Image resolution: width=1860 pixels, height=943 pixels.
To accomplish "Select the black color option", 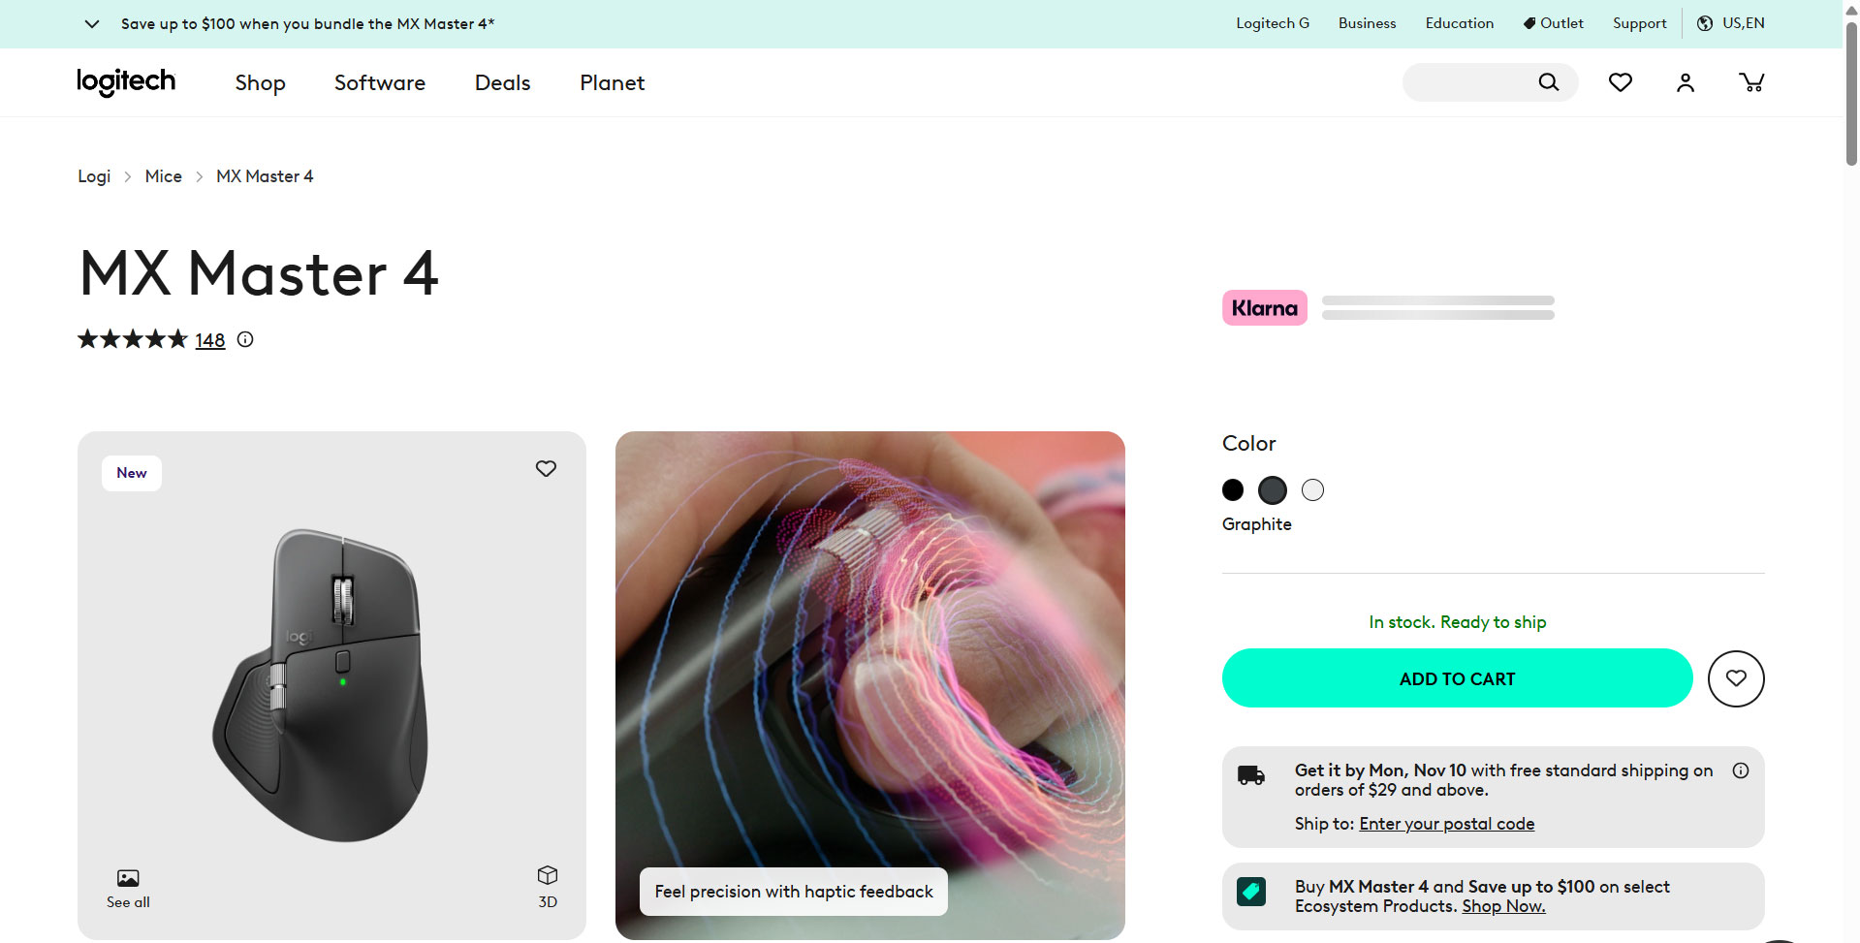I will [x=1233, y=490].
